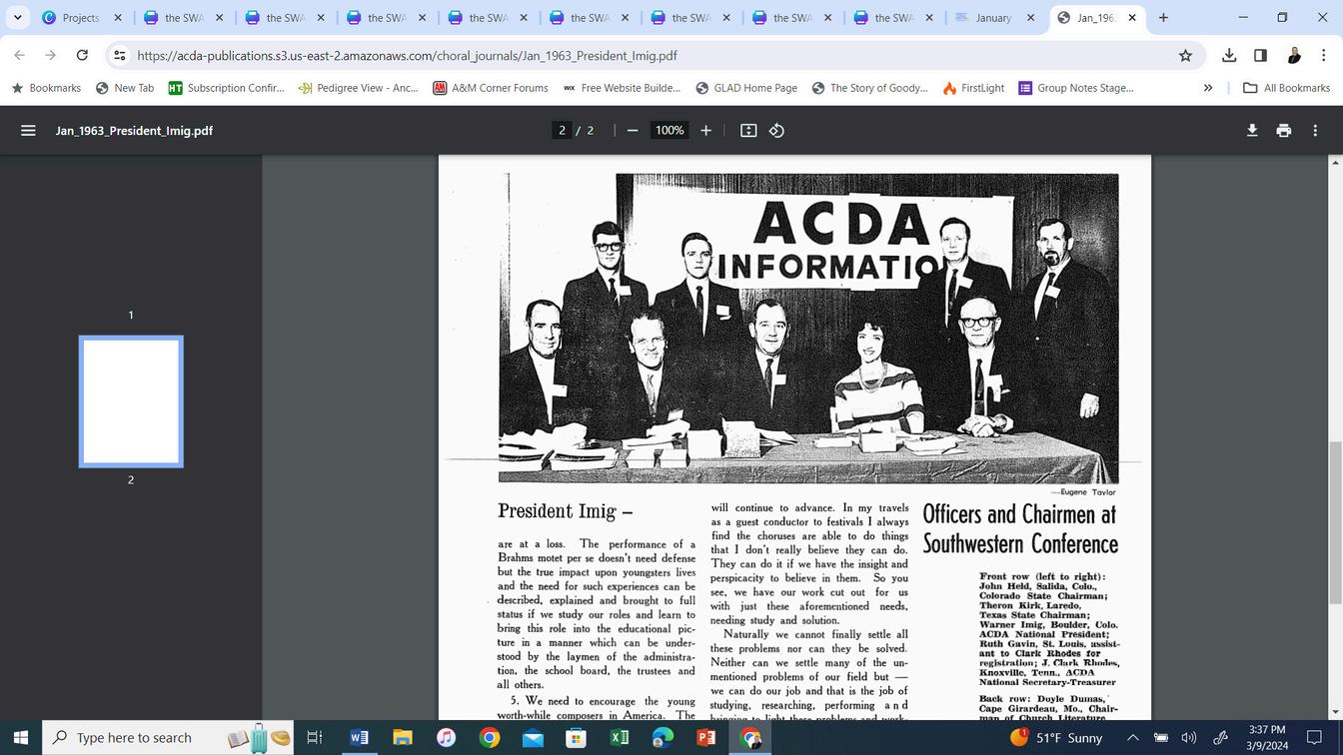Viewport: 1343px width, 755px height.
Task: Open the clock and calendar flyout
Action: tap(1266, 738)
